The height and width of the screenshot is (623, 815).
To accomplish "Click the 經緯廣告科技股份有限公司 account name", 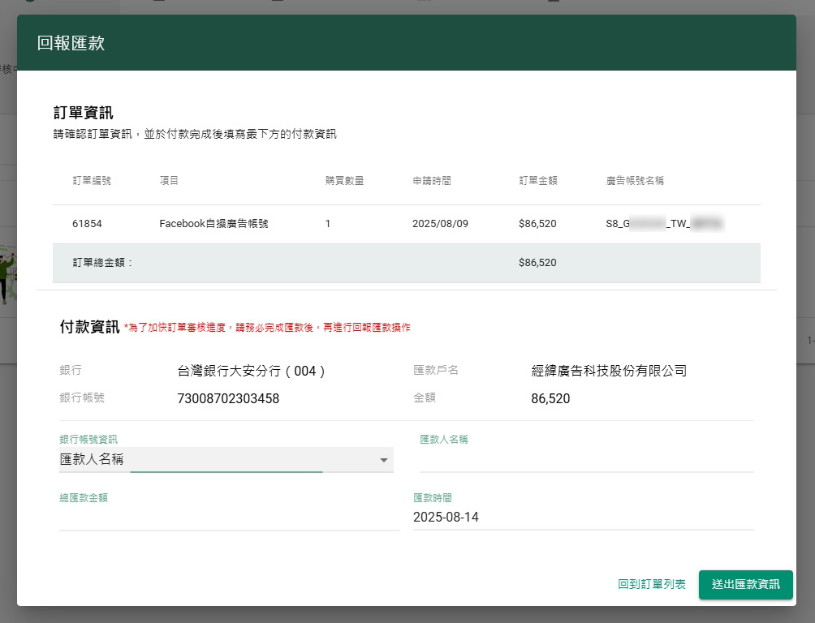I will [609, 371].
